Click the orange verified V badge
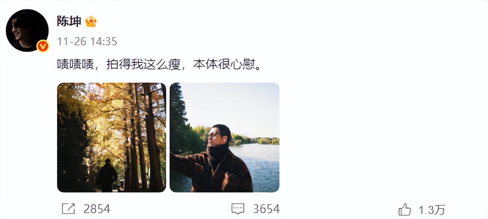This screenshot has height=219, width=488. coord(43,46)
